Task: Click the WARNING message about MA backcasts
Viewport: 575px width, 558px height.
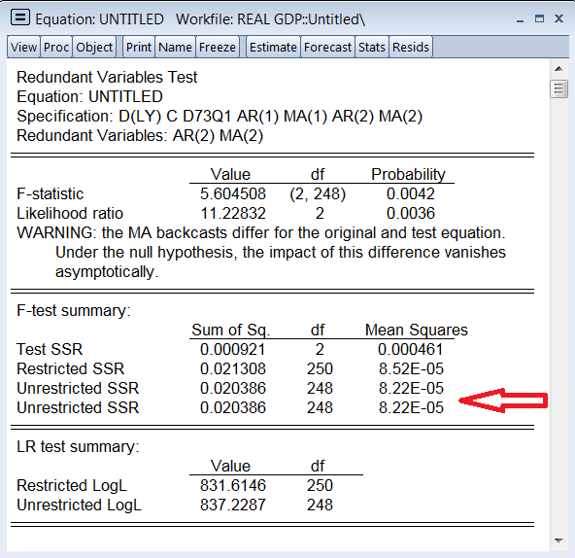Action: (x=261, y=252)
